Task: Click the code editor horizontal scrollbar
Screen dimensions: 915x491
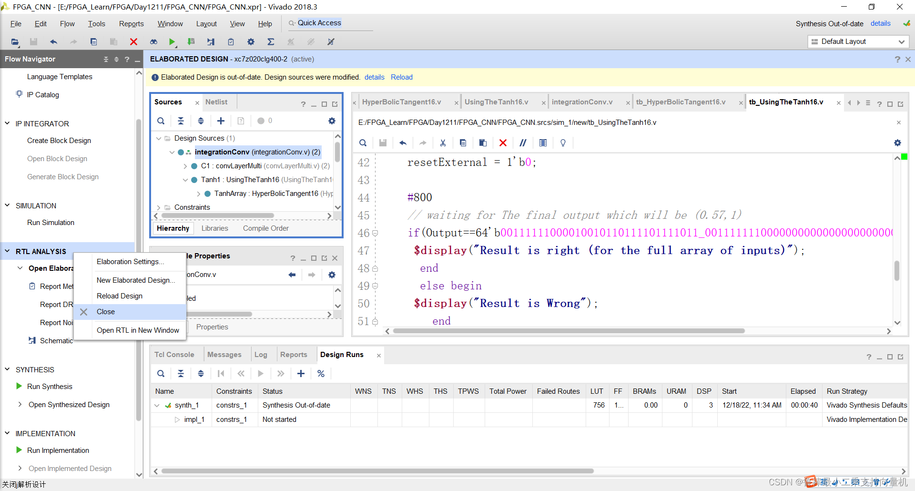Action: [x=568, y=331]
